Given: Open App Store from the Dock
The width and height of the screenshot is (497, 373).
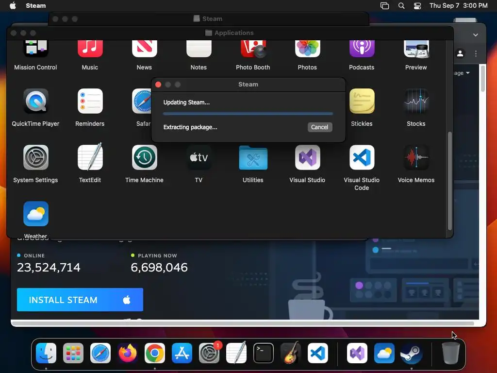Looking at the screenshot, I should [182, 353].
